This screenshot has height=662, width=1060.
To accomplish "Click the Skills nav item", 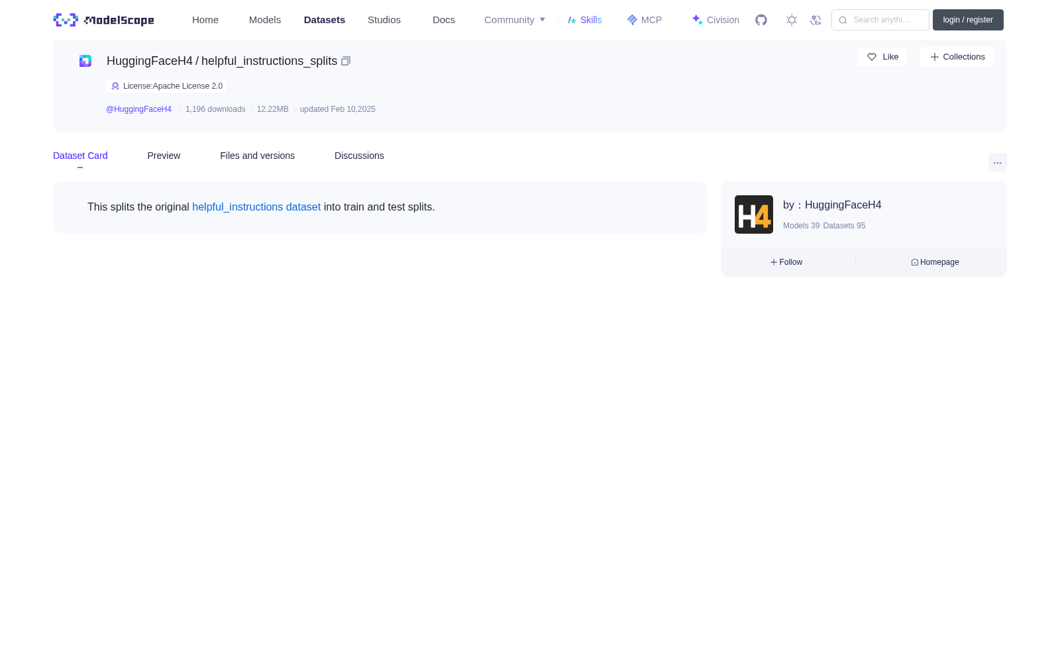I will click(584, 20).
